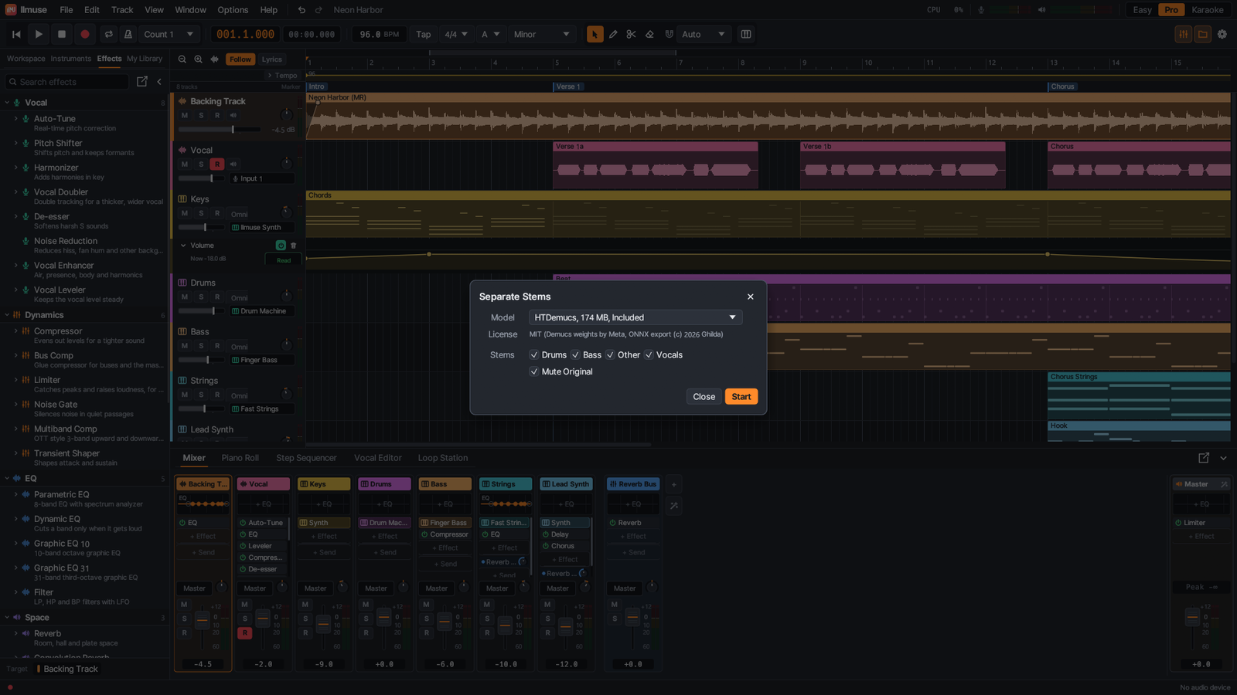Viewport: 1237px width, 695px height.
Task: Toggle the Vocals stem checkbox
Action: (x=649, y=355)
